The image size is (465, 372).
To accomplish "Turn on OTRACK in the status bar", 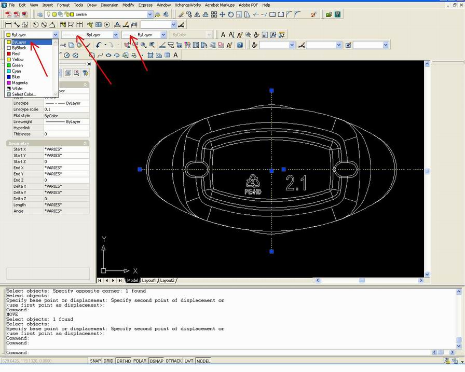I will (x=171, y=361).
